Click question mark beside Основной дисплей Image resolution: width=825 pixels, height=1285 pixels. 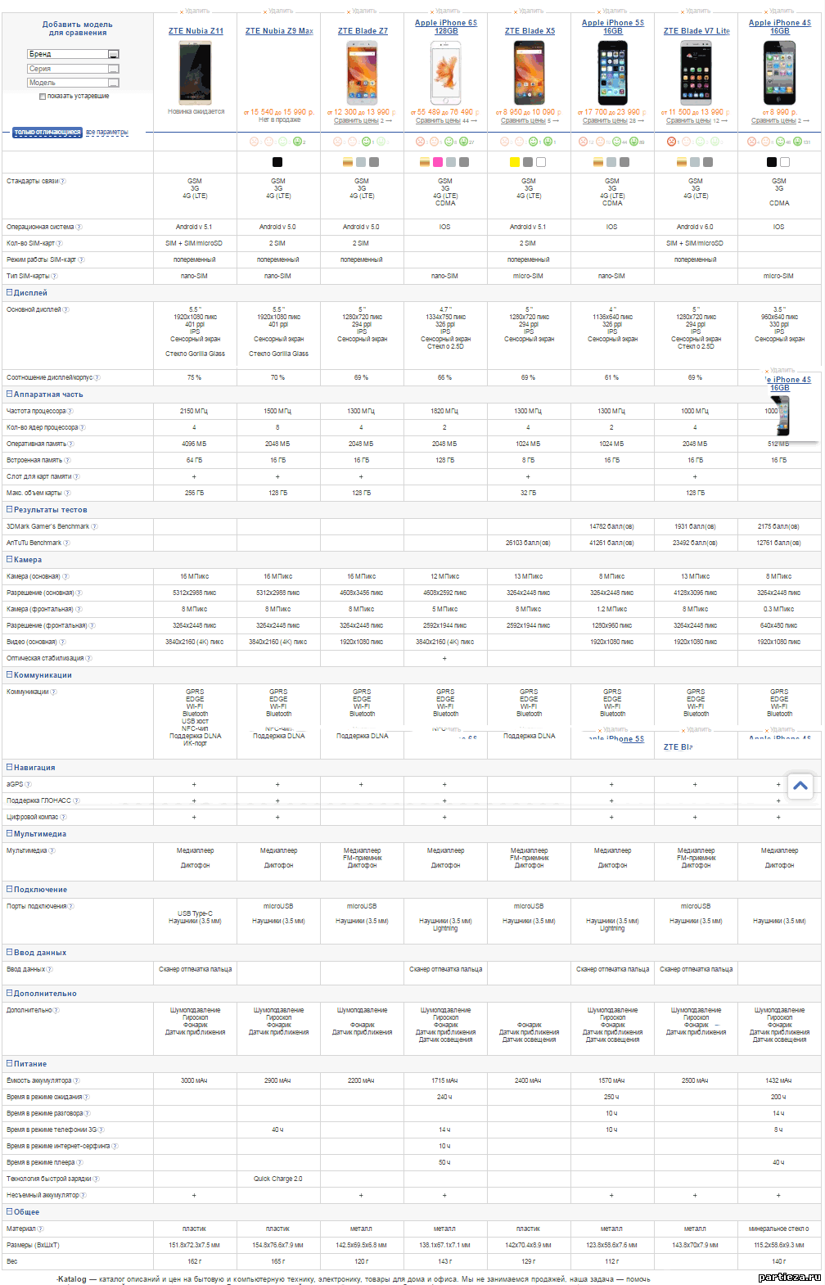66,310
